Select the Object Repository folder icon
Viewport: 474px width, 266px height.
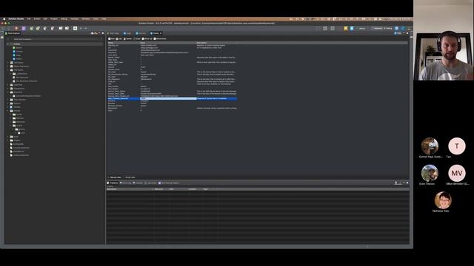coord(12,66)
